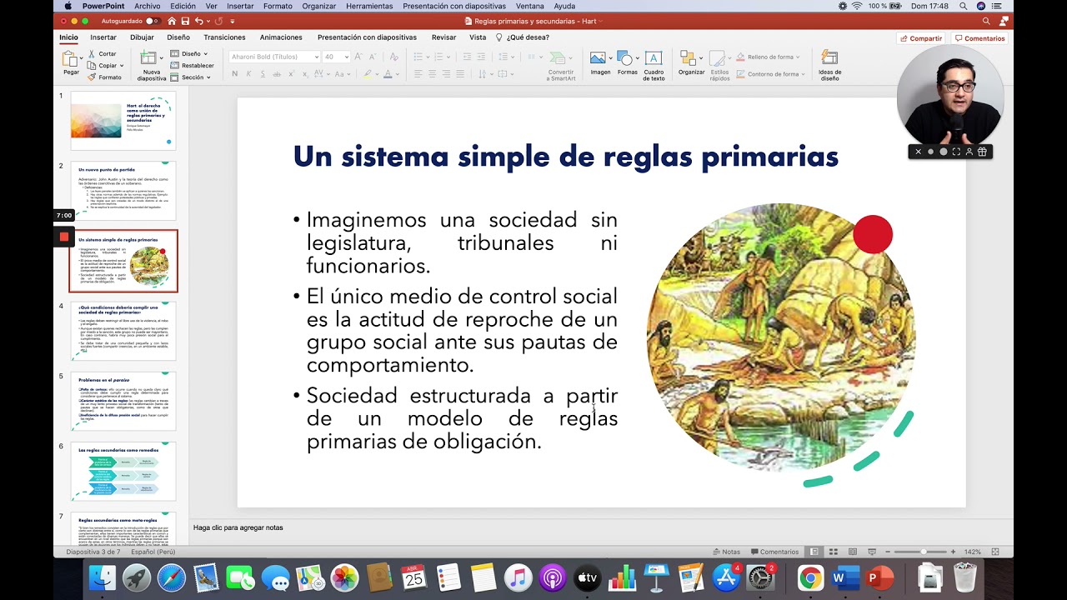Fit slide to window icon
Image resolution: width=1067 pixels, height=600 pixels.
pos(995,552)
